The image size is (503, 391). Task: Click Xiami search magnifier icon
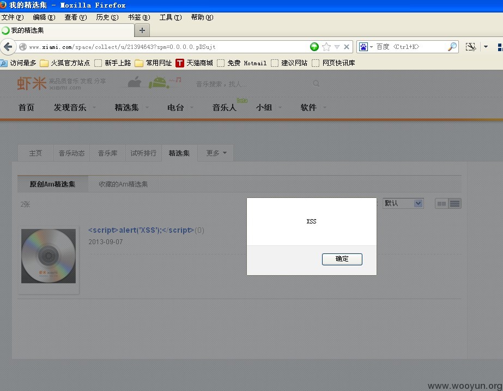pos(316,84)
